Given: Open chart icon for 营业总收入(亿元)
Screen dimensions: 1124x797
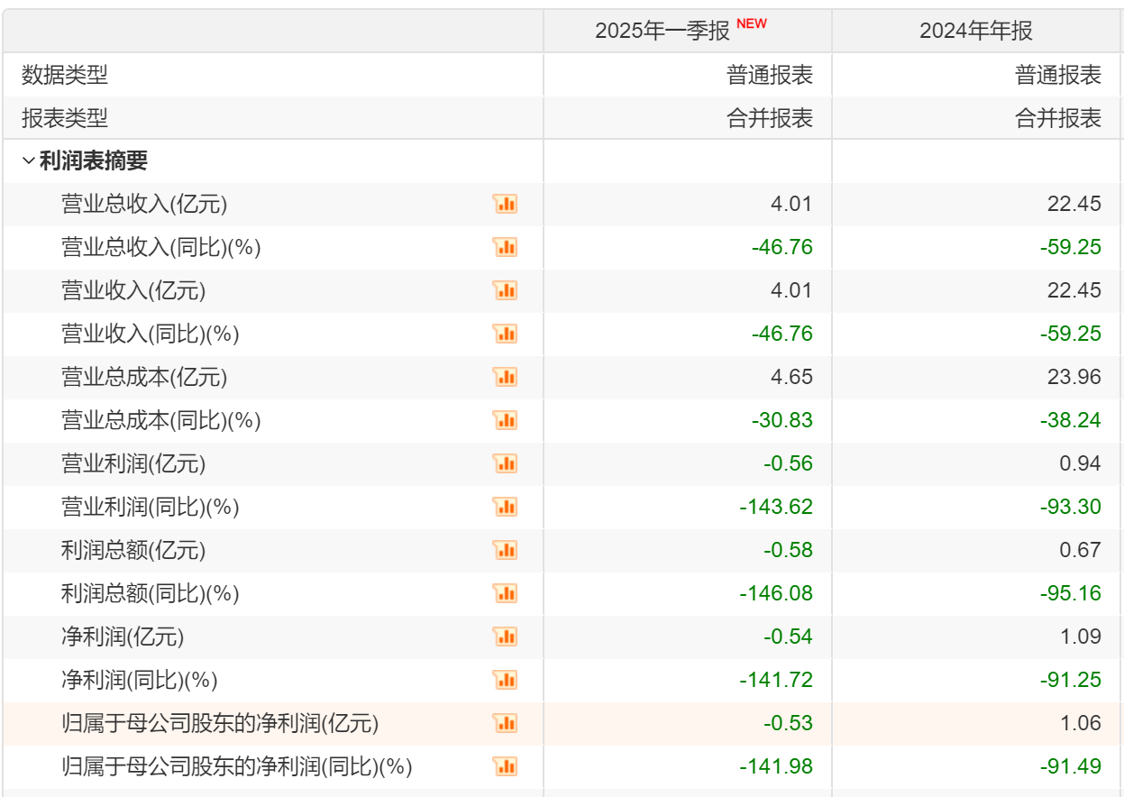Looking at the screenshot, I should (x=505, y=204).
